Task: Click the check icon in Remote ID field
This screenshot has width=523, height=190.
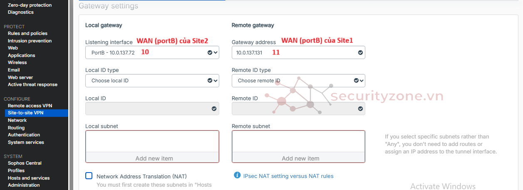Action: tap(360, 109)
